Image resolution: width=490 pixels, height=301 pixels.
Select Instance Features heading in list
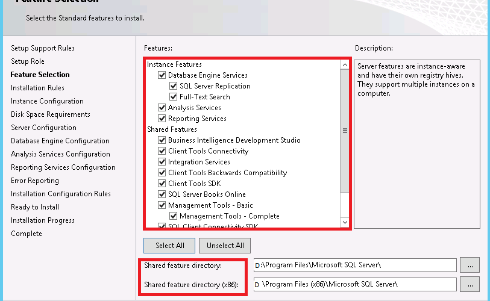pyautogui.click(x=174, y=64)
